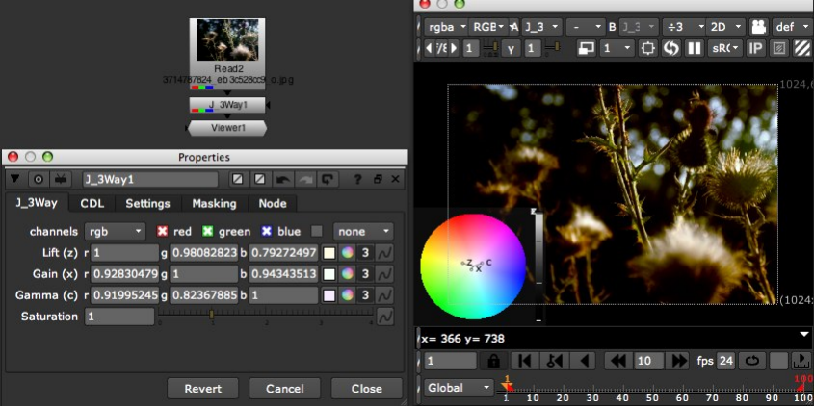This screenshot has height=406, width=814.
Task: Click the undo arrow in Properties header
Action: click(x=283, y=179)
